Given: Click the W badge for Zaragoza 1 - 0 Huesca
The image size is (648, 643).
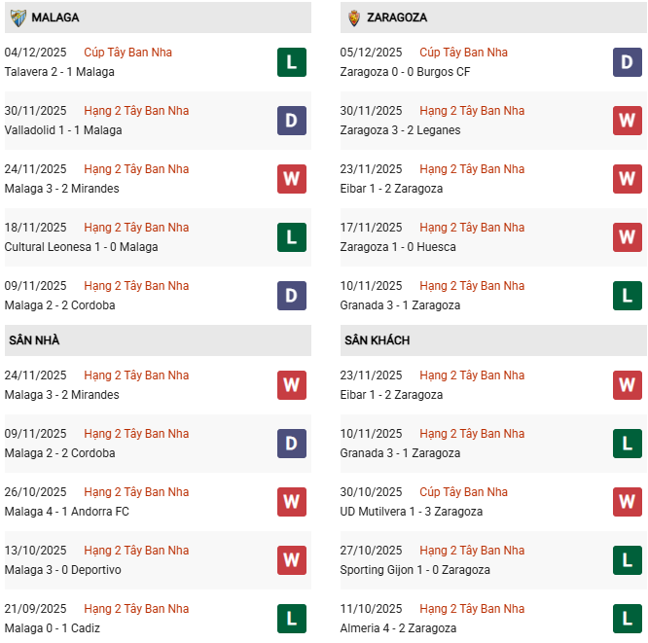Looking at the screenshot, I should tap(627, 237).
